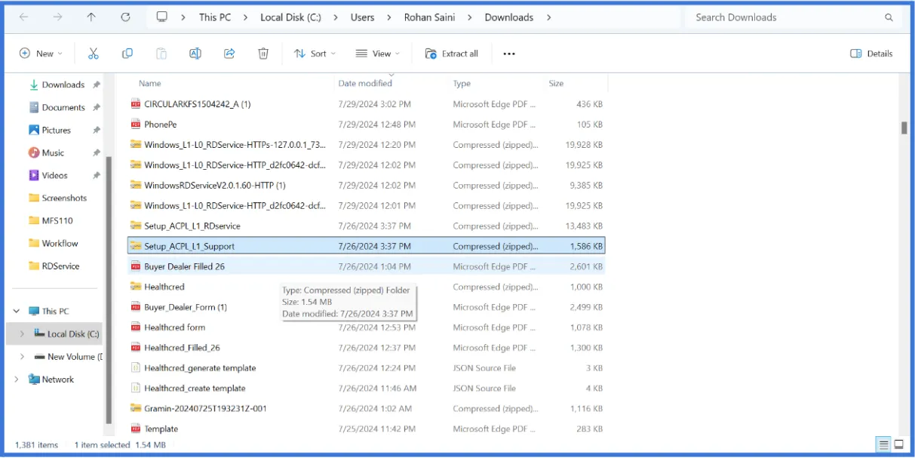The image size is (915, 458).
Task: Sort by Name column header
Action: (149, 84)
